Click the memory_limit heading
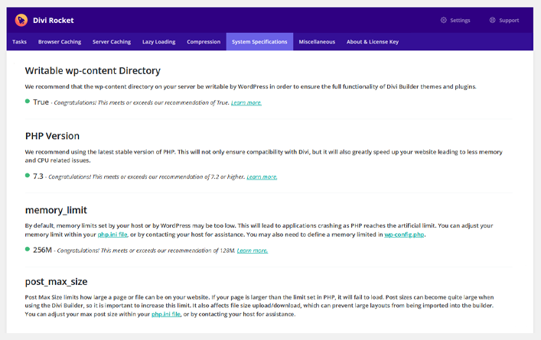This screenshot has height=340, width=541. 56,210
